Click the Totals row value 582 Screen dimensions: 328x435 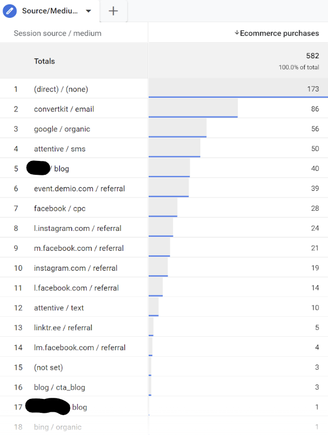click(x=312, y=55)
